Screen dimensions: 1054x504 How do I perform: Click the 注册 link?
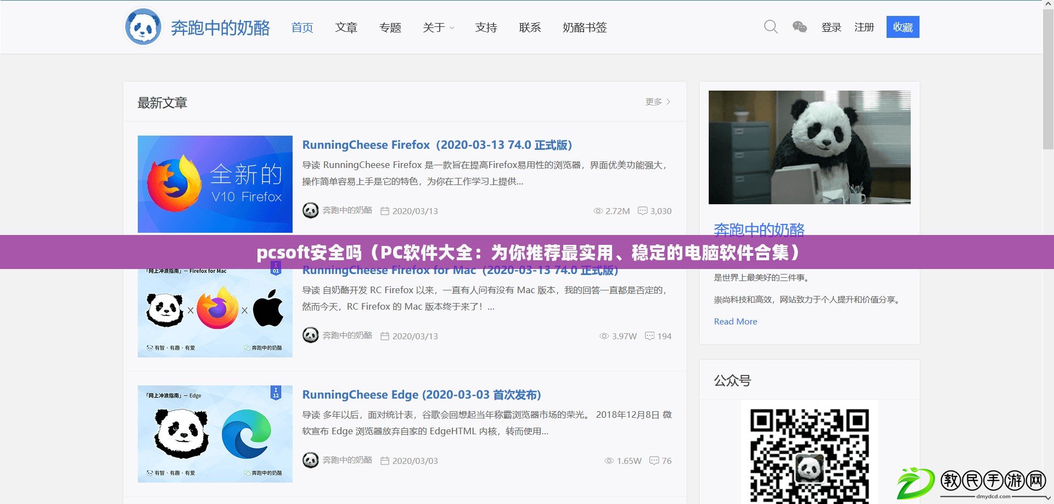click(864, 27)
